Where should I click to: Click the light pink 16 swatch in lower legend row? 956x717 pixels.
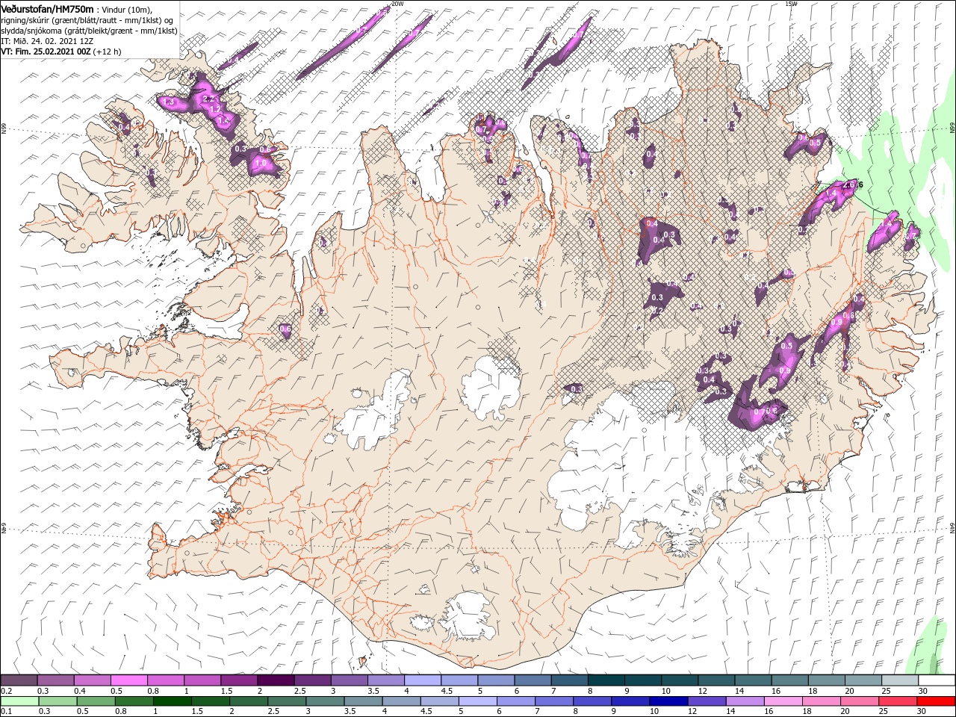click(784, 701)
